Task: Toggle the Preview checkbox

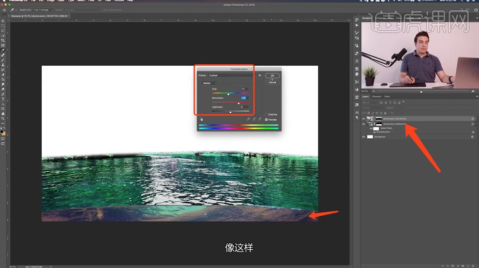Action: point(267,120)
